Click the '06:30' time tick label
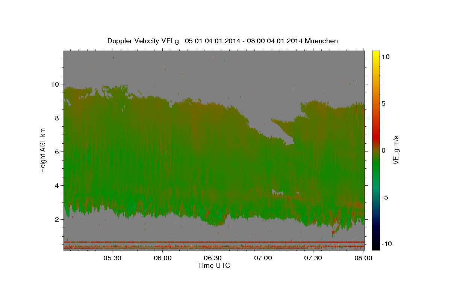 coord(213,258)
